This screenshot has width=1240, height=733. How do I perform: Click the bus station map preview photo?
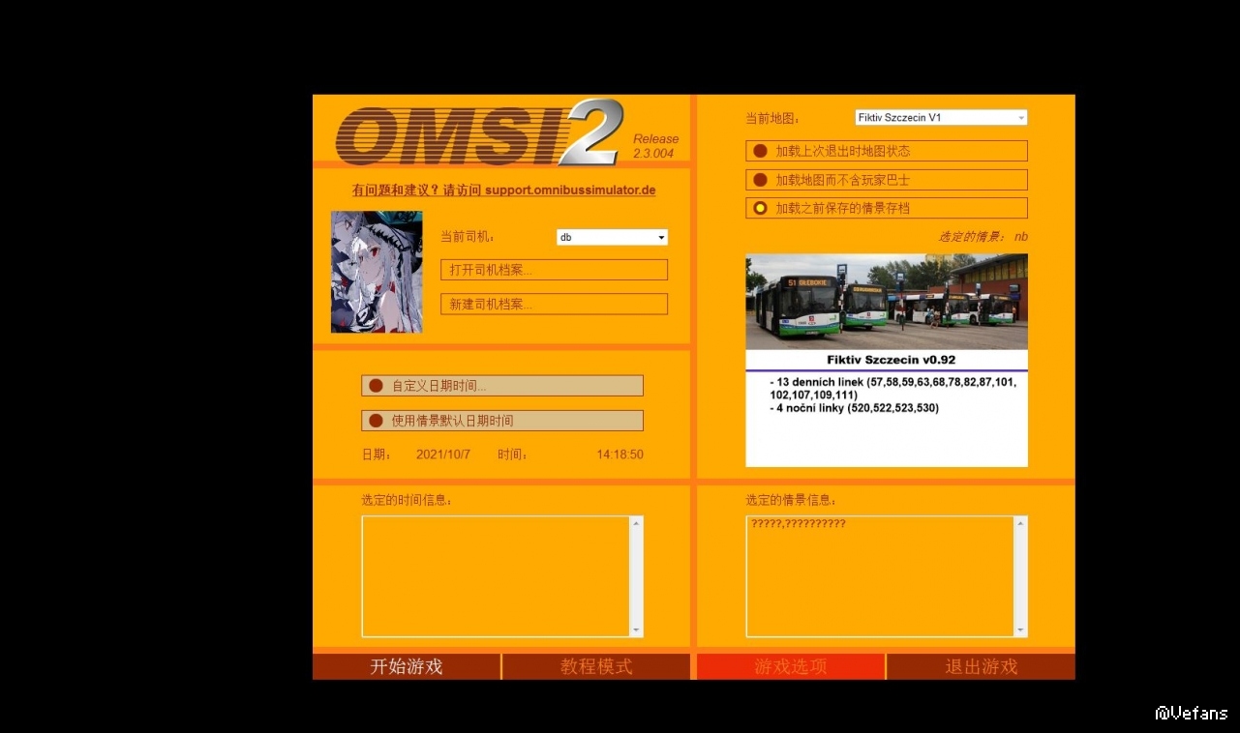click(x=887, y=302)
